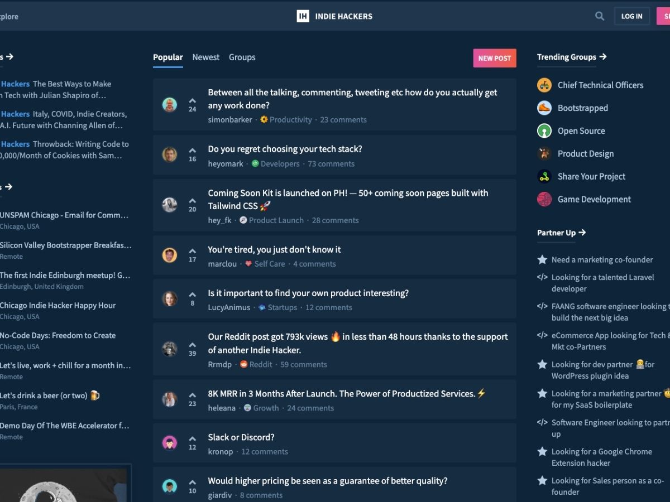Open the Game Development group
The height and width of the screenshot is (502, 670).
(594, 200)
